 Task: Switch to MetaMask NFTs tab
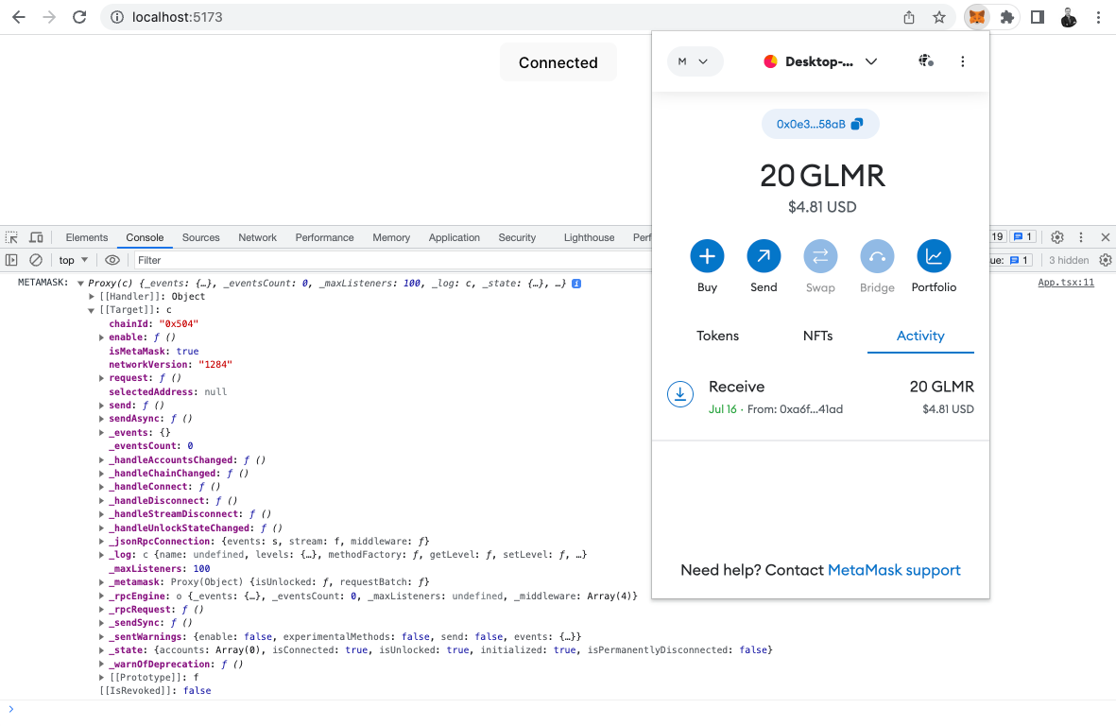817,336
